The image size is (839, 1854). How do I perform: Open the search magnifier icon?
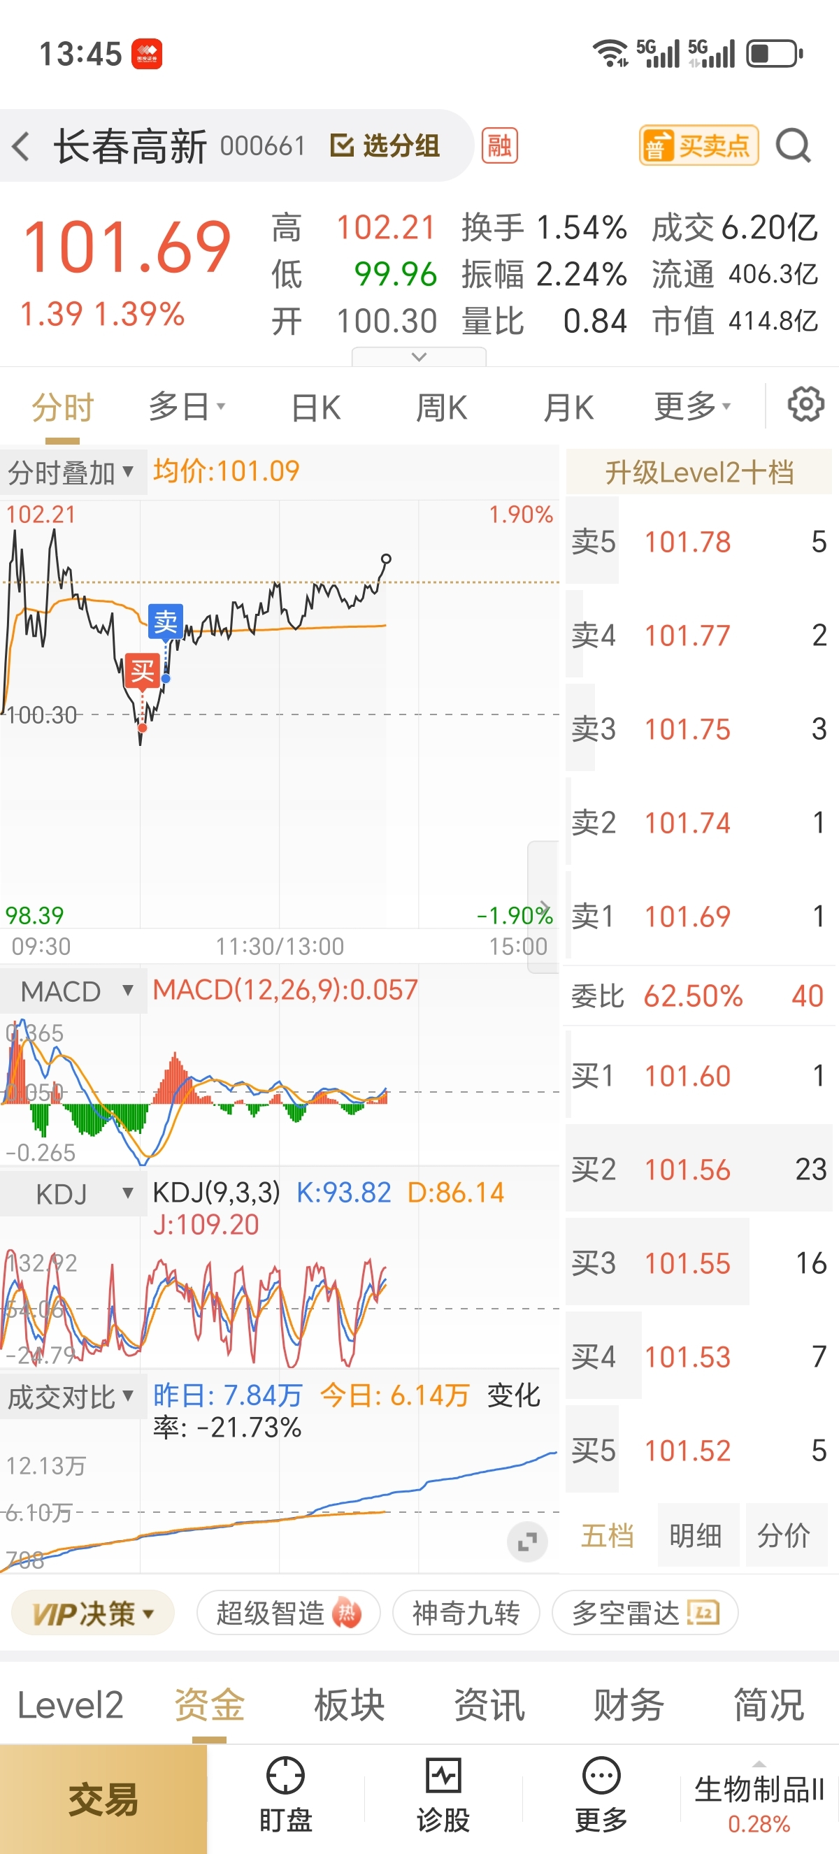[794, 146]
